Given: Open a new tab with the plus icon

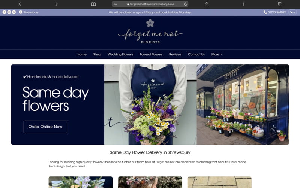Looking at the screenshot, I should [243, 4].
